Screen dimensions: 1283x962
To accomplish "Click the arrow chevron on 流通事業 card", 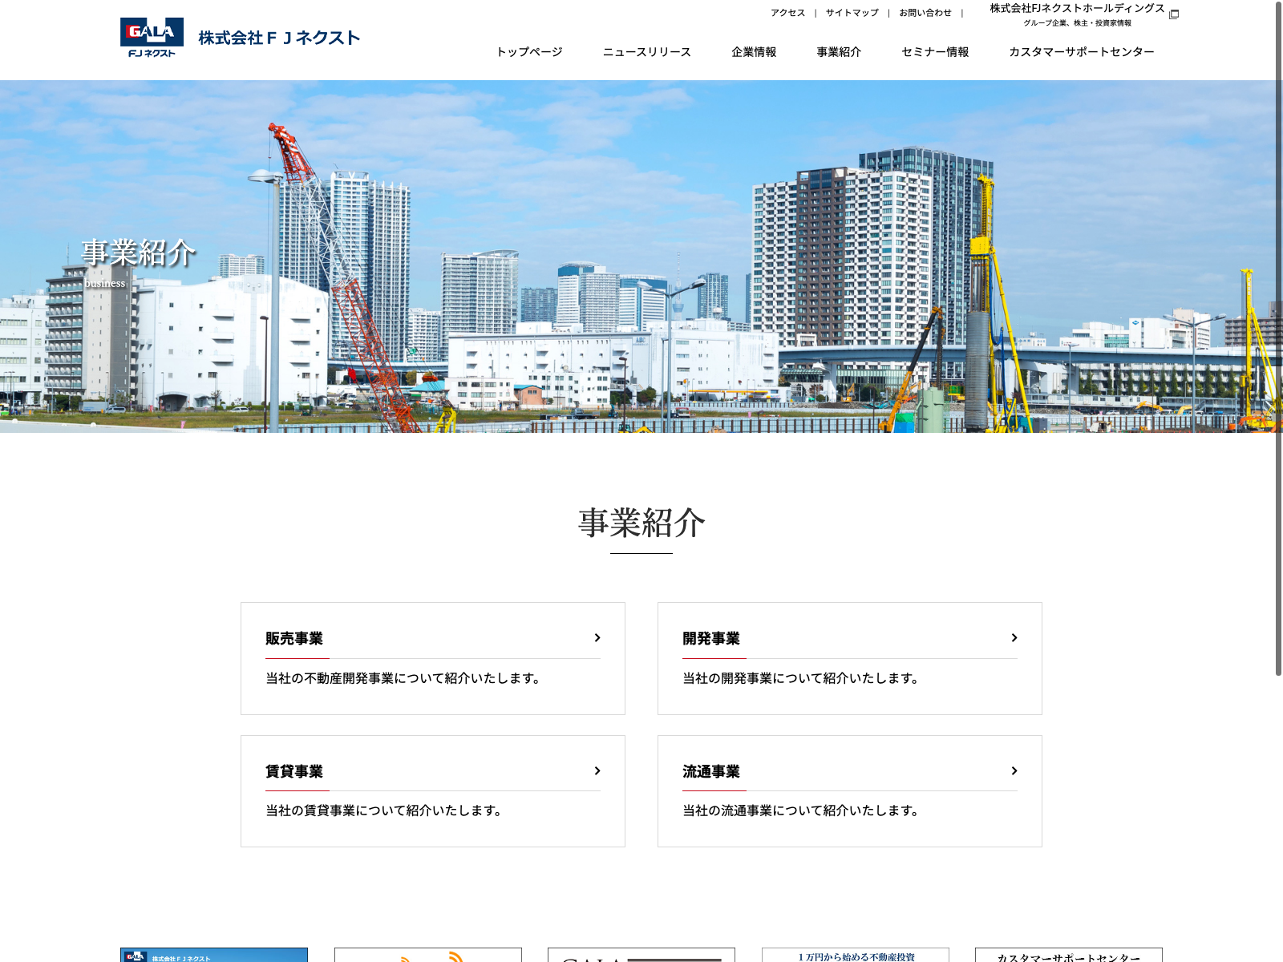I will 1014,771.
